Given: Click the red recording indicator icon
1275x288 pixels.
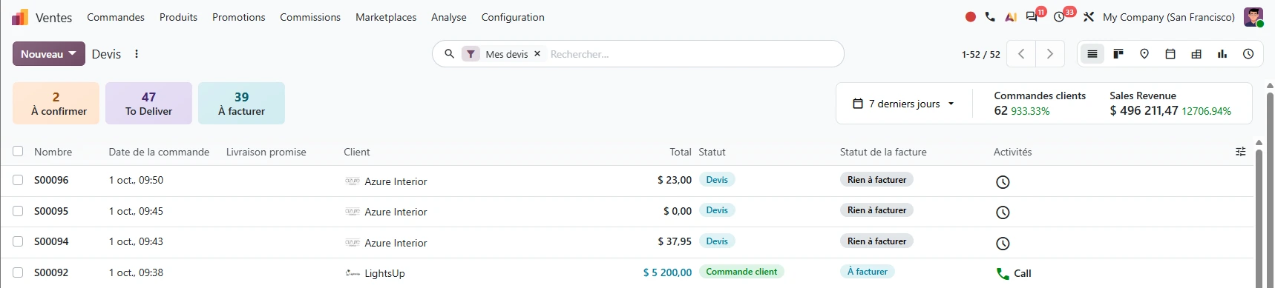Looking at the screenshot, I should (x=970, y=17).
